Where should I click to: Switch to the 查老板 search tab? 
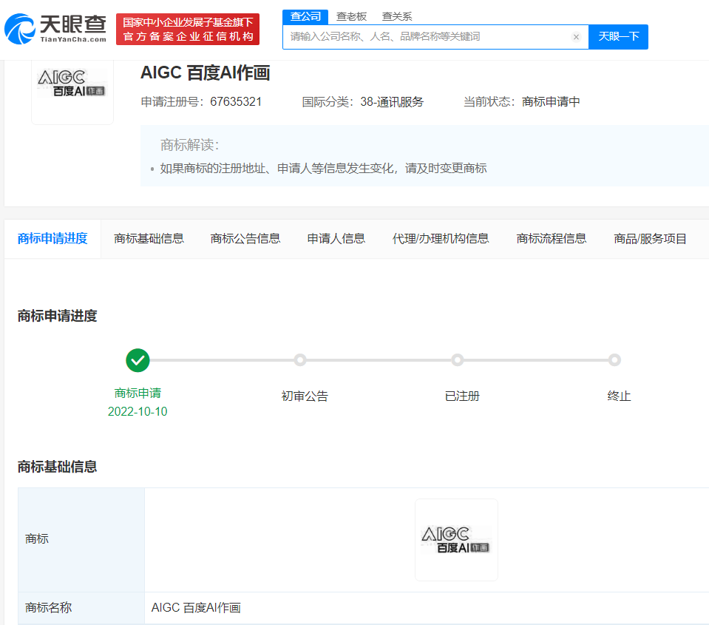[351, 17]
